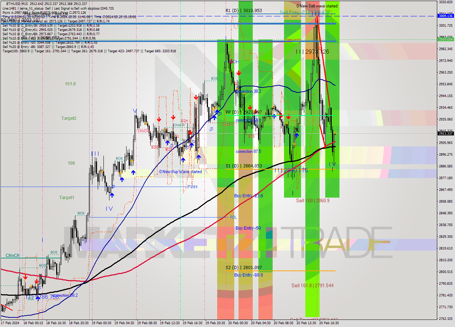
Task: Click the PDH label near the red arrow
Action: click(x=235, y=62)
